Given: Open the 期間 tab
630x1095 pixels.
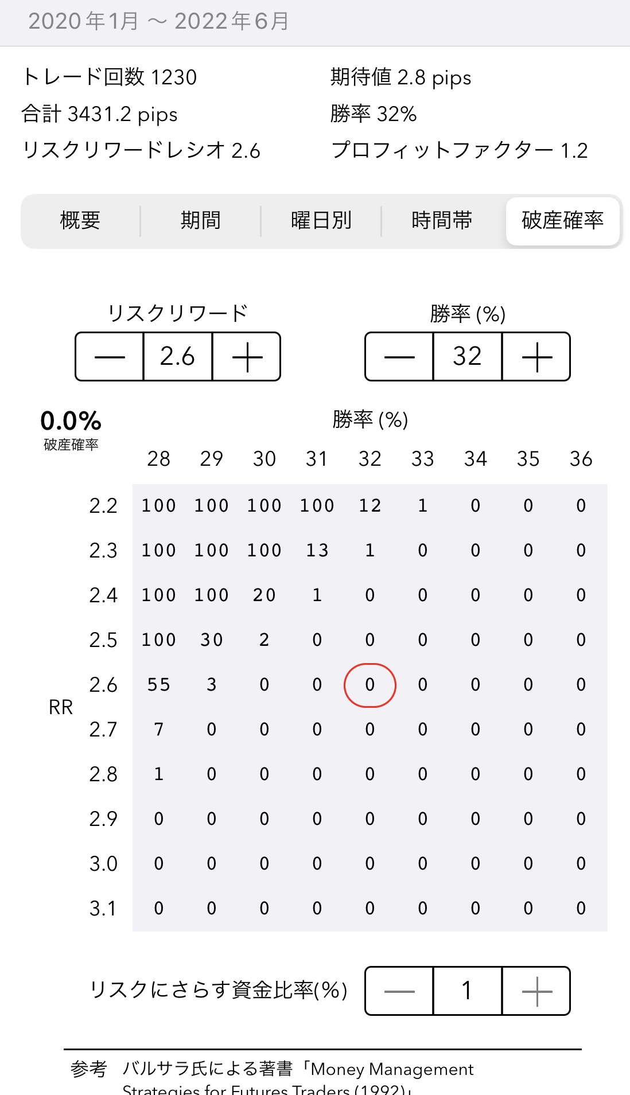Looking at the screenshot, I should [x=200, y=221].
